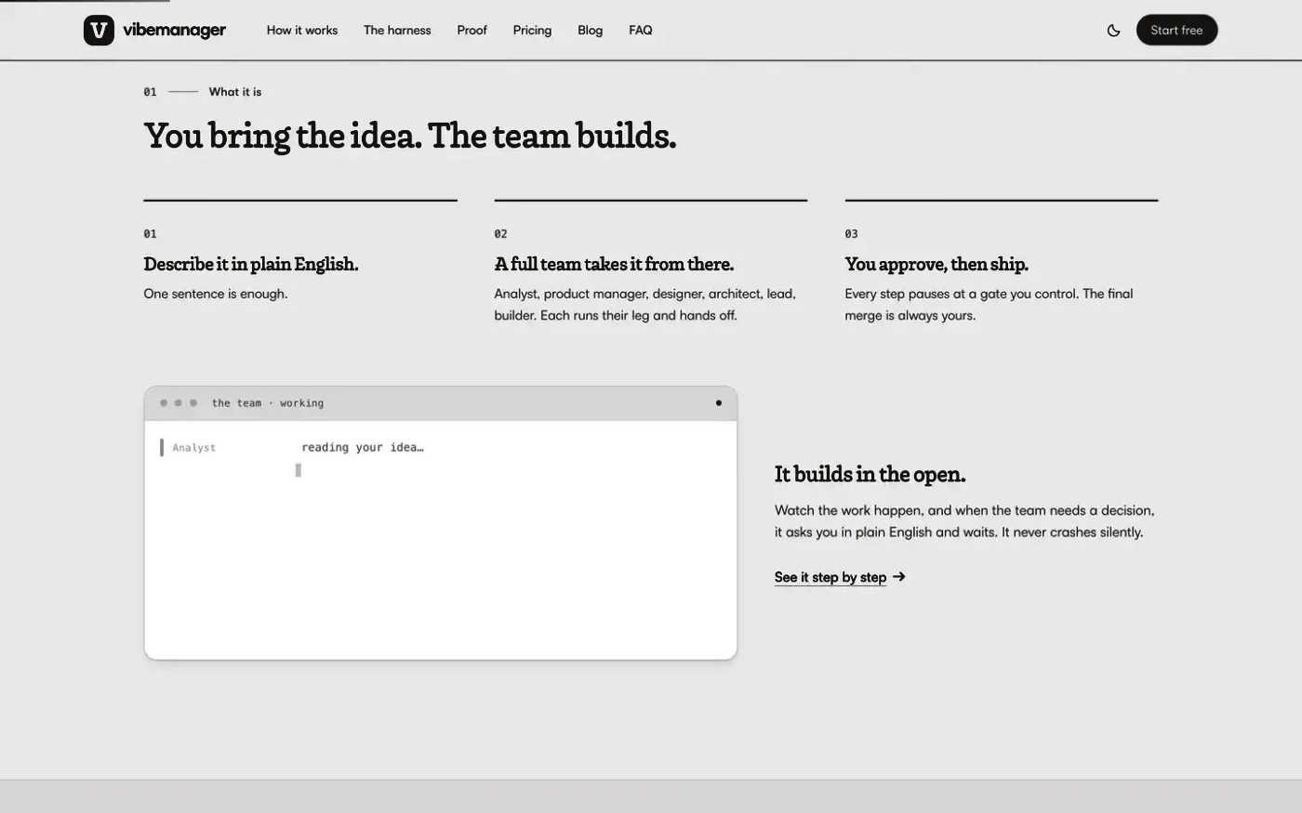Click the Analyst label in the terminal panel

193,448
